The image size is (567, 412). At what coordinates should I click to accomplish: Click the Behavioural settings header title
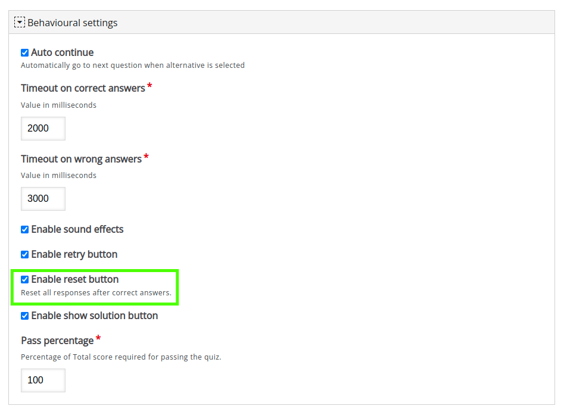click(x=72, y=23)
